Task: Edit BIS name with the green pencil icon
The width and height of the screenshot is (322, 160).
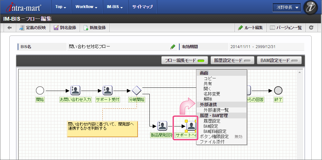Action: [173, 47]
